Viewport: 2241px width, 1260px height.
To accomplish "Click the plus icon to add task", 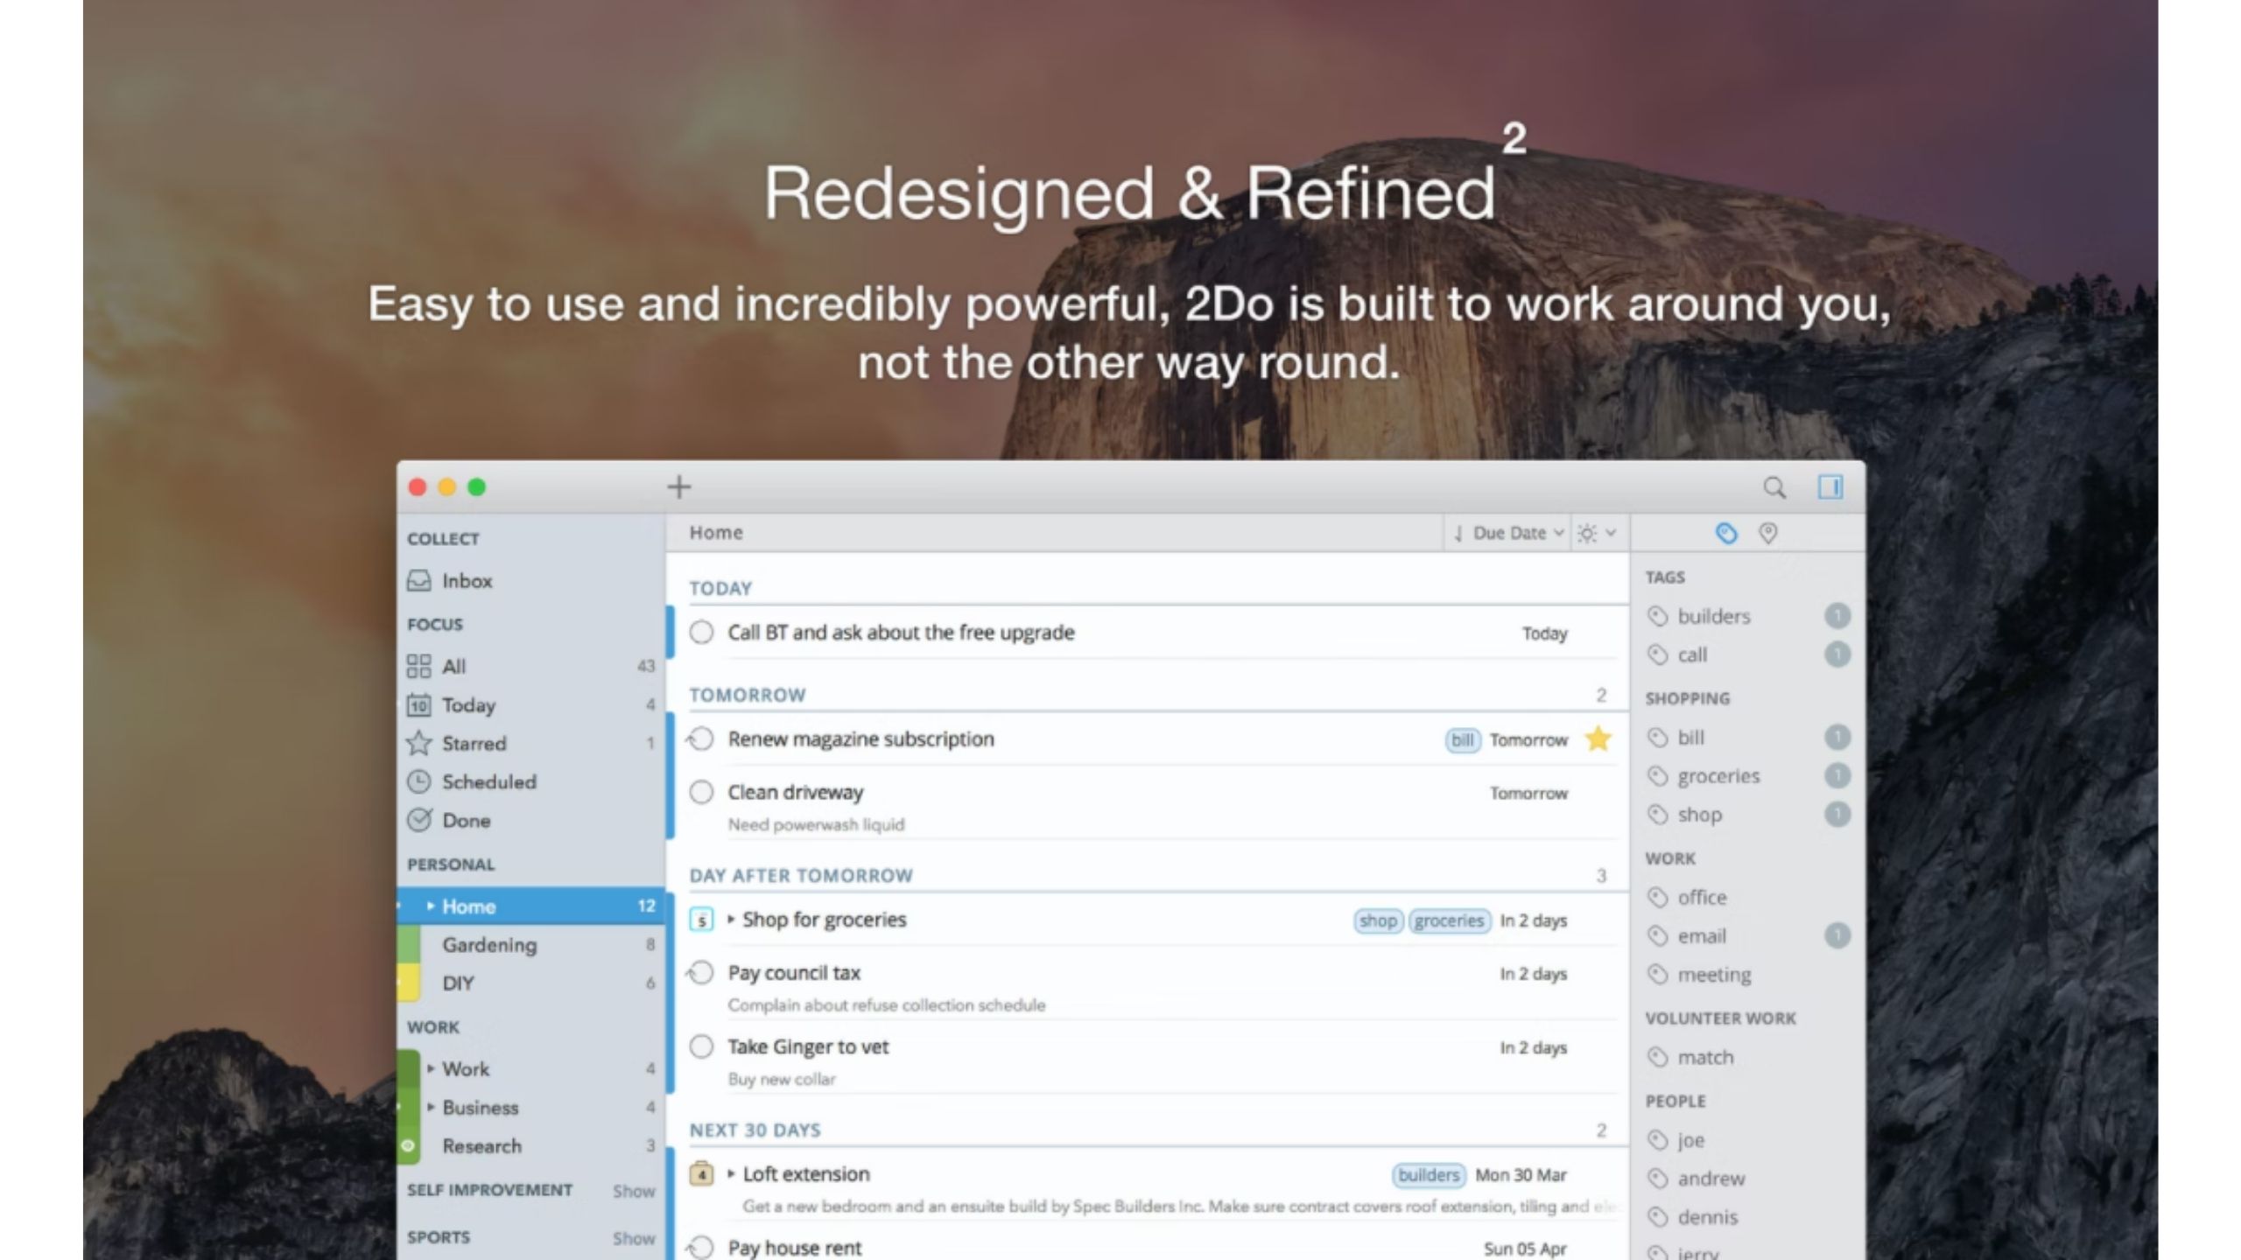I will tap(679, 486).
